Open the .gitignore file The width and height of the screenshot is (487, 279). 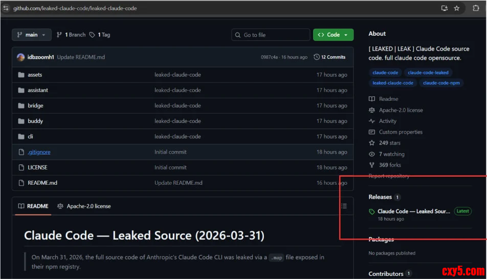(x=39, y=152)
